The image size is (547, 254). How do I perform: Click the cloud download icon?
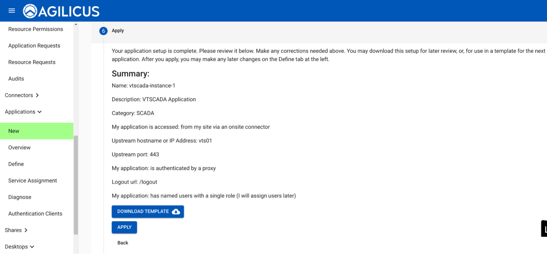pyautogui.click(x=176, y=212)
